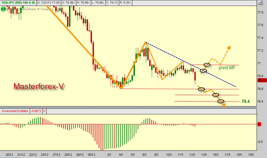Click the range field R: 0.202
The height and width of the screenshot is (158, 267).
[x=125, y=3]
